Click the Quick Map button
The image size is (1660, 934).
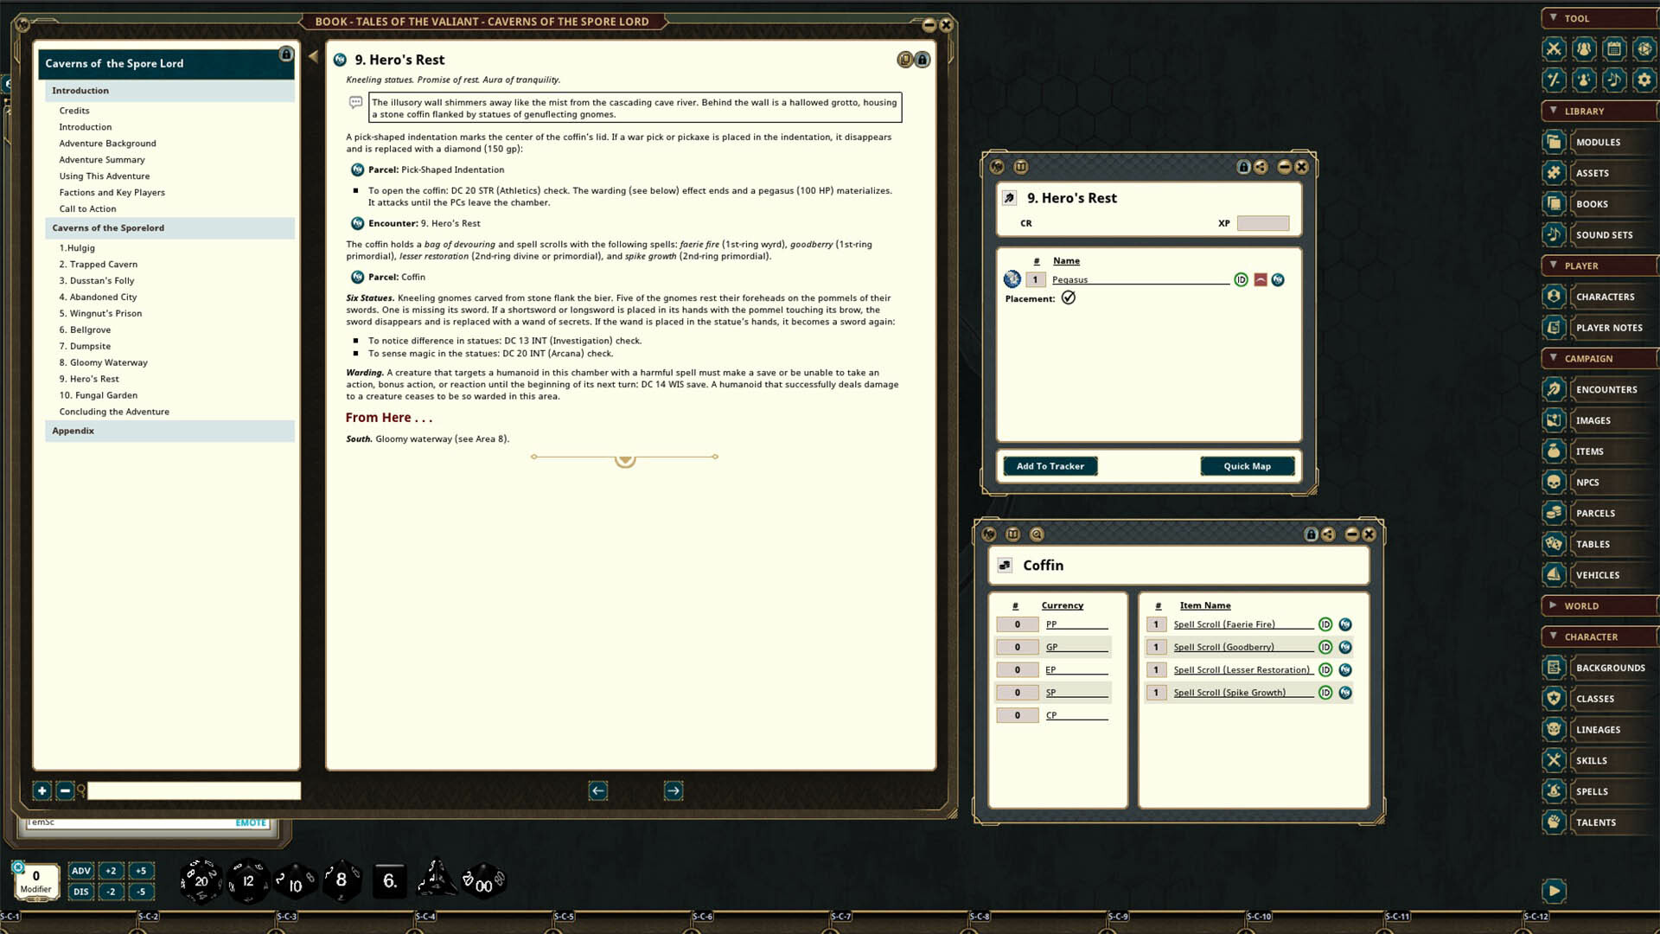pos(1246,465)
